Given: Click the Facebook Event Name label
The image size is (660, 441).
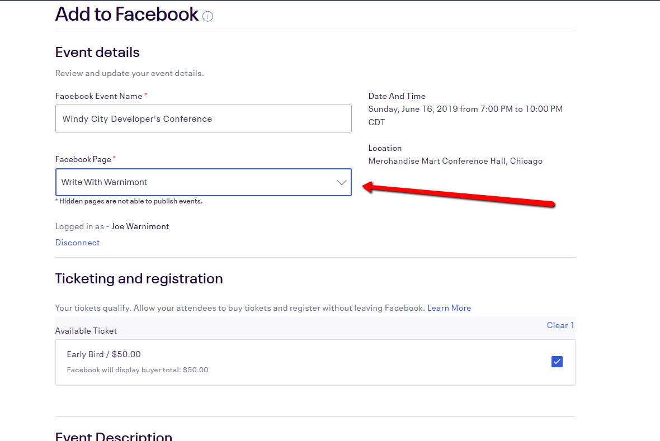Looking at the screenshot, I should 99,96.
